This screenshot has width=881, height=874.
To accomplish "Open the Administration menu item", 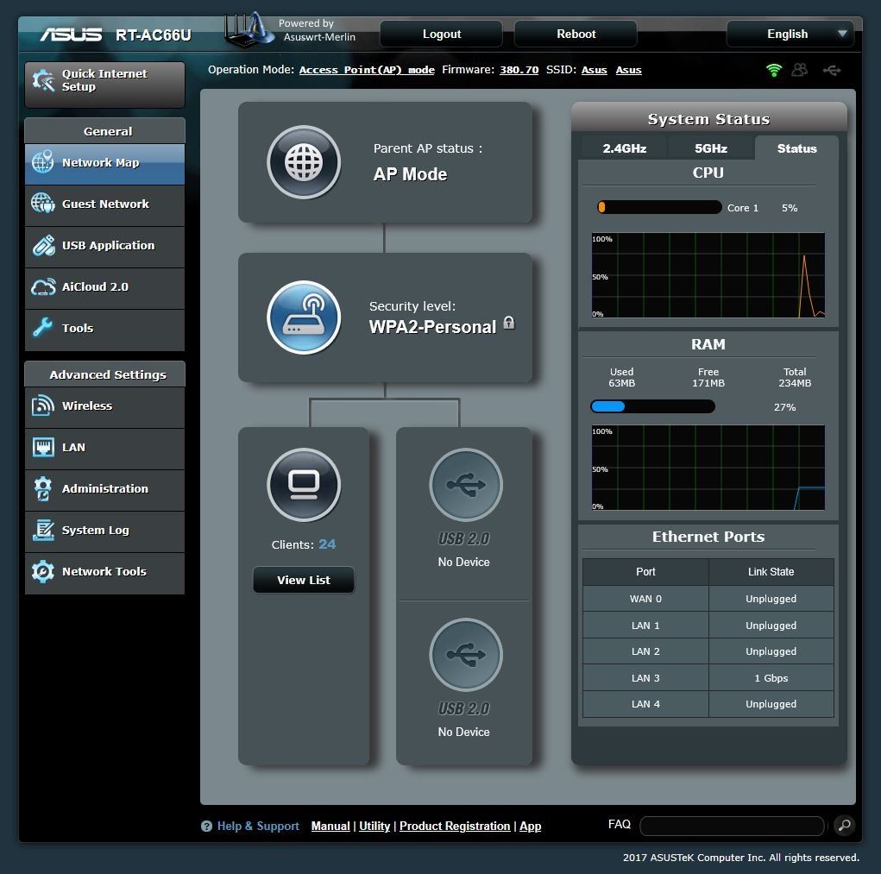I will [x=104, y=488].
